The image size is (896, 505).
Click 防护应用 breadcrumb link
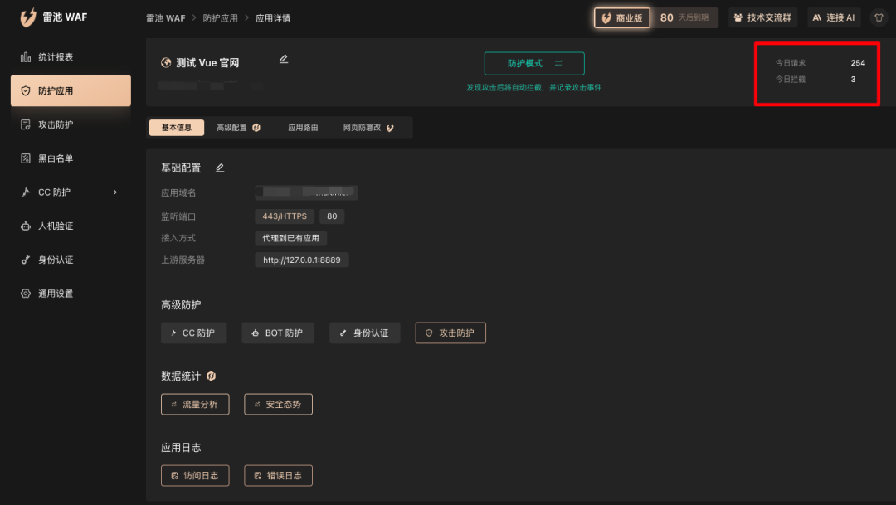tap(221, 18)
